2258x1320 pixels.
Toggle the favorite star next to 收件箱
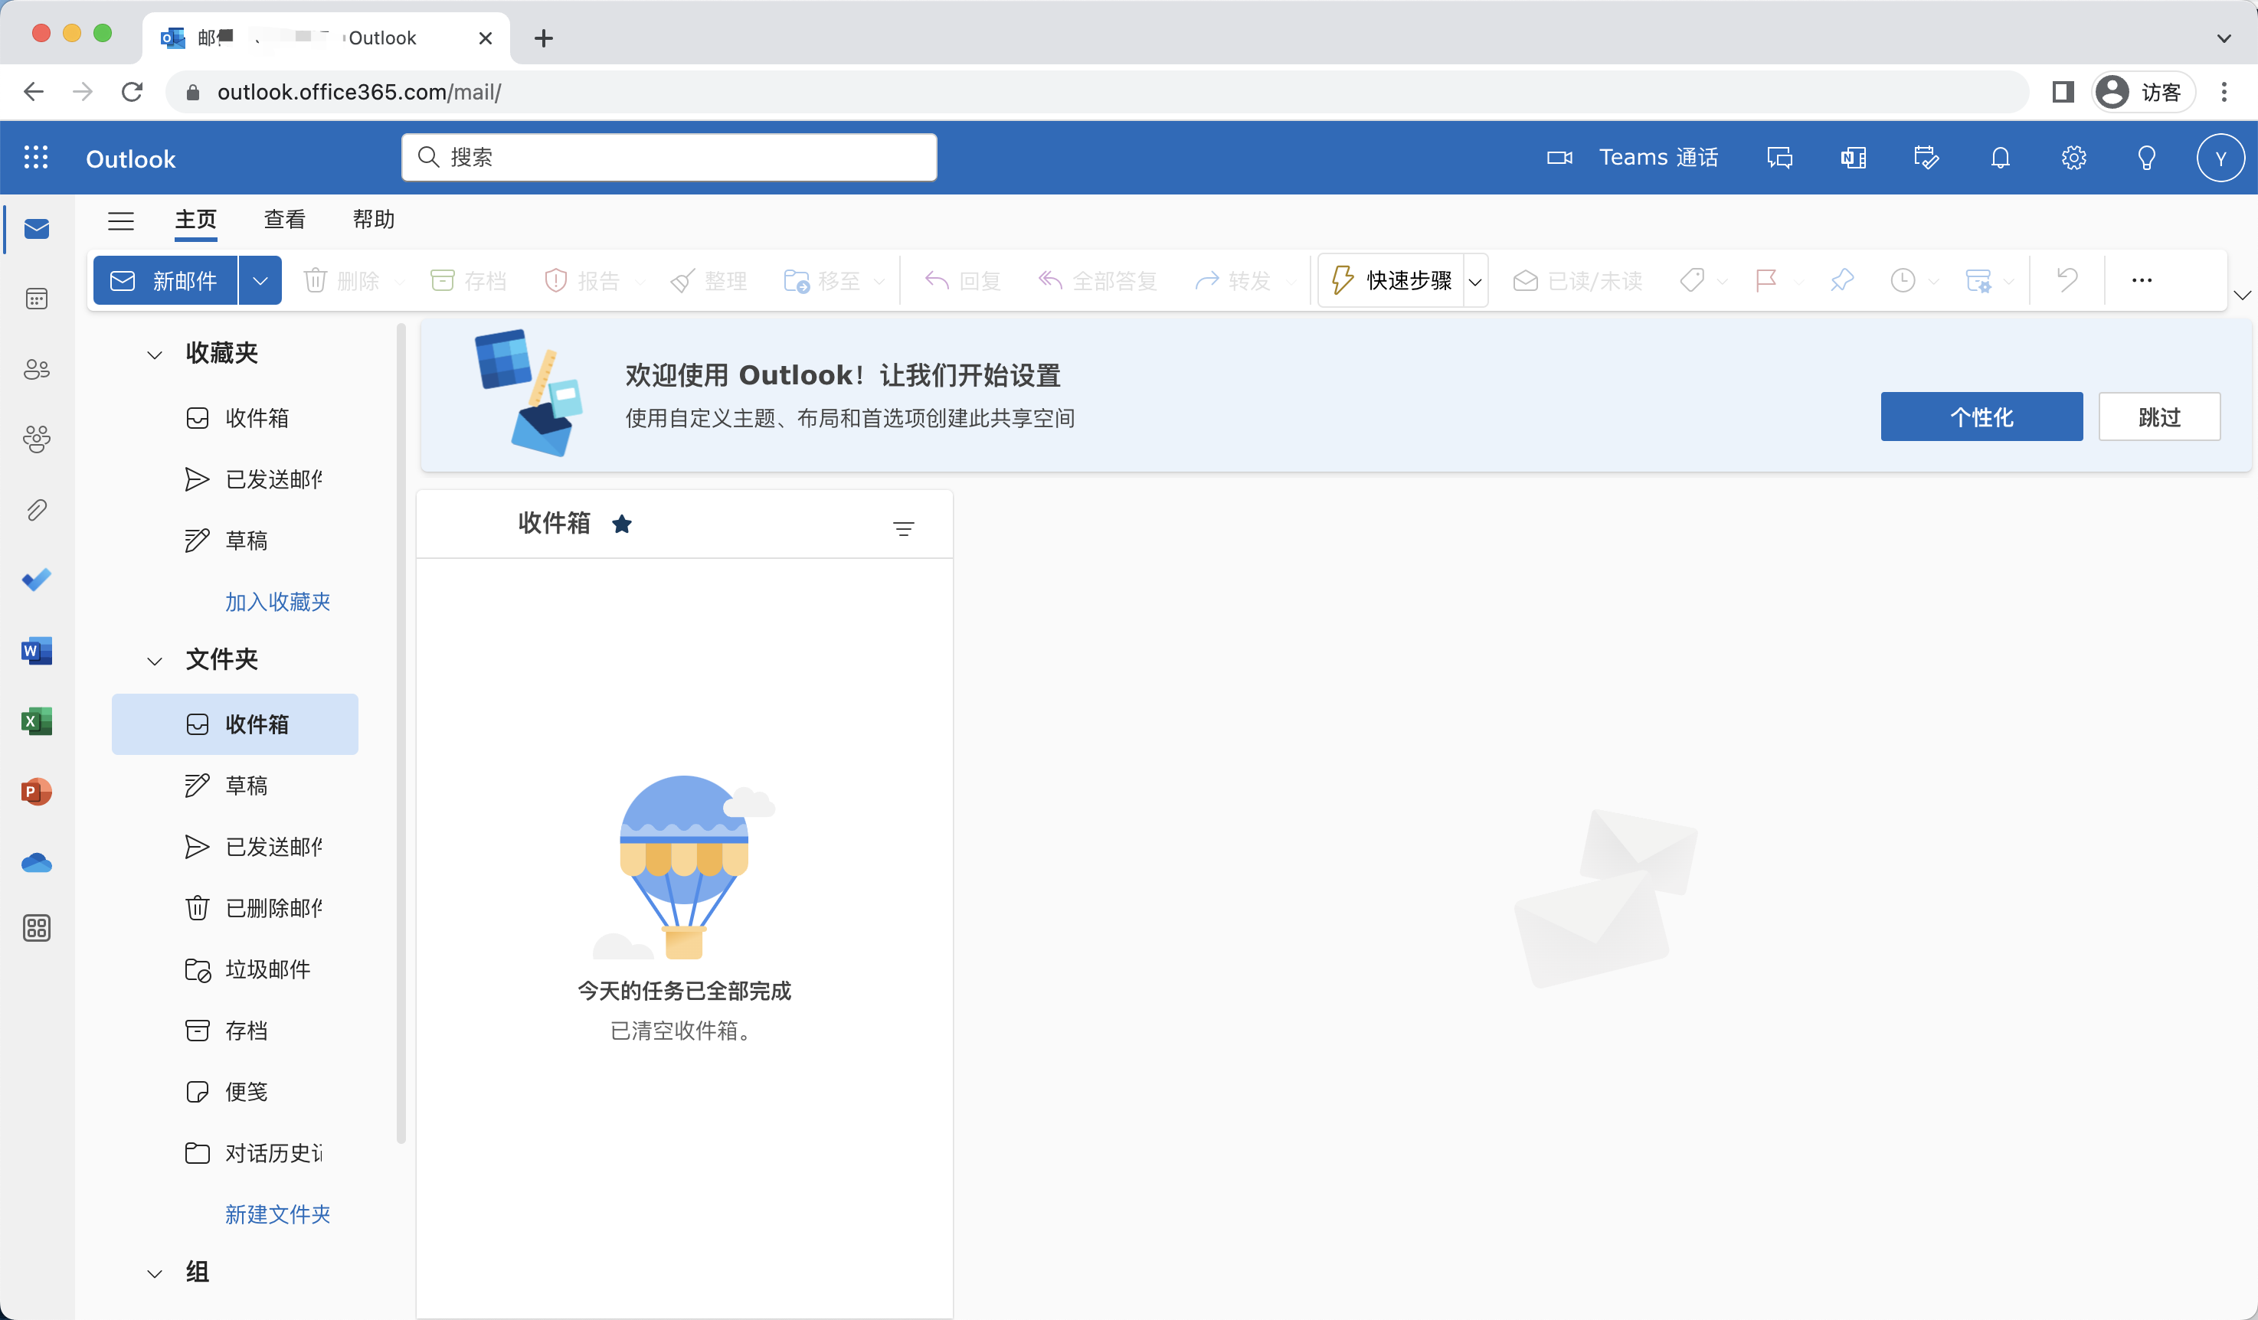point(622,524)
